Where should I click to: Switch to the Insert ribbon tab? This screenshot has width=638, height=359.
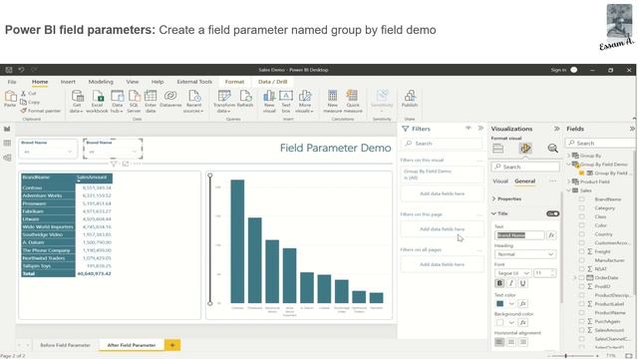point(68,82)
